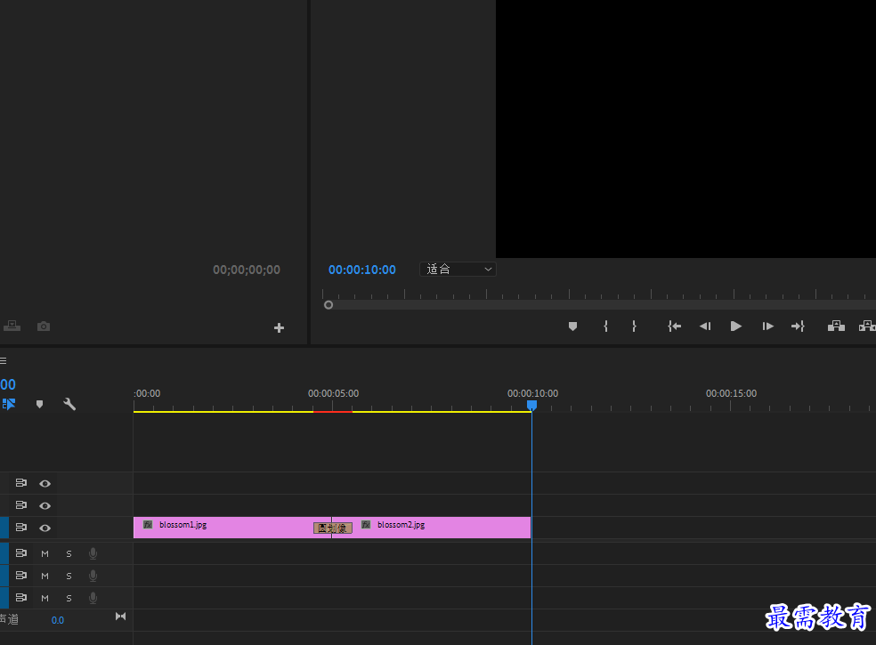This screenshot has height=645, width=876.
Task: Click the Mark Out brace icon
Action: point(634,327)
